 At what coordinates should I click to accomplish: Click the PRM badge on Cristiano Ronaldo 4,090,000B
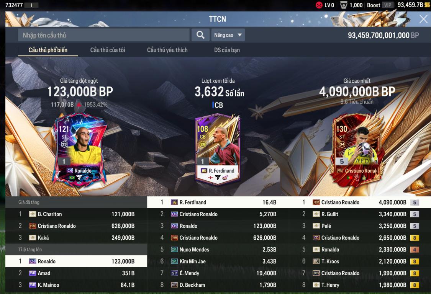coord(316,203)
